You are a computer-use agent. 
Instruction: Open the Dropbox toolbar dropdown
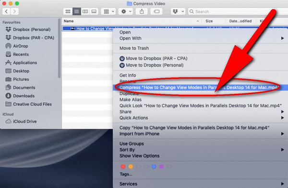[178, 11]
